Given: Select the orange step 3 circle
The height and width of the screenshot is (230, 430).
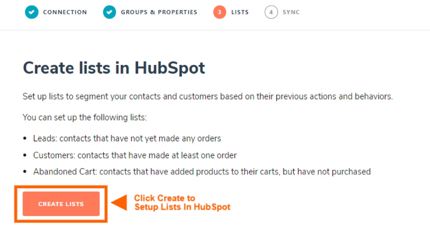Looking at the screenshot, I should (x=220, y=12).
